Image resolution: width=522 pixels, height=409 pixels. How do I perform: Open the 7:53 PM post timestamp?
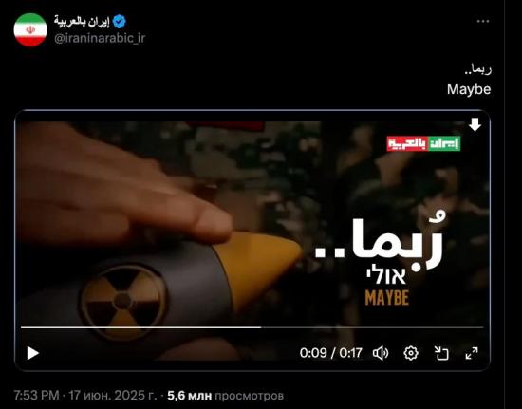click(36, 396)
